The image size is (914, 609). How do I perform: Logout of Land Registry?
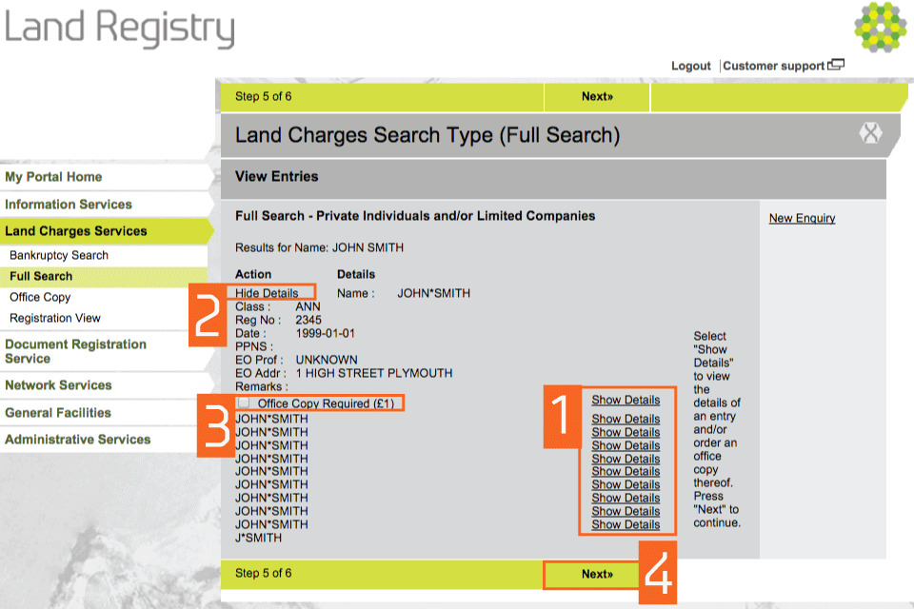[690, 66]
